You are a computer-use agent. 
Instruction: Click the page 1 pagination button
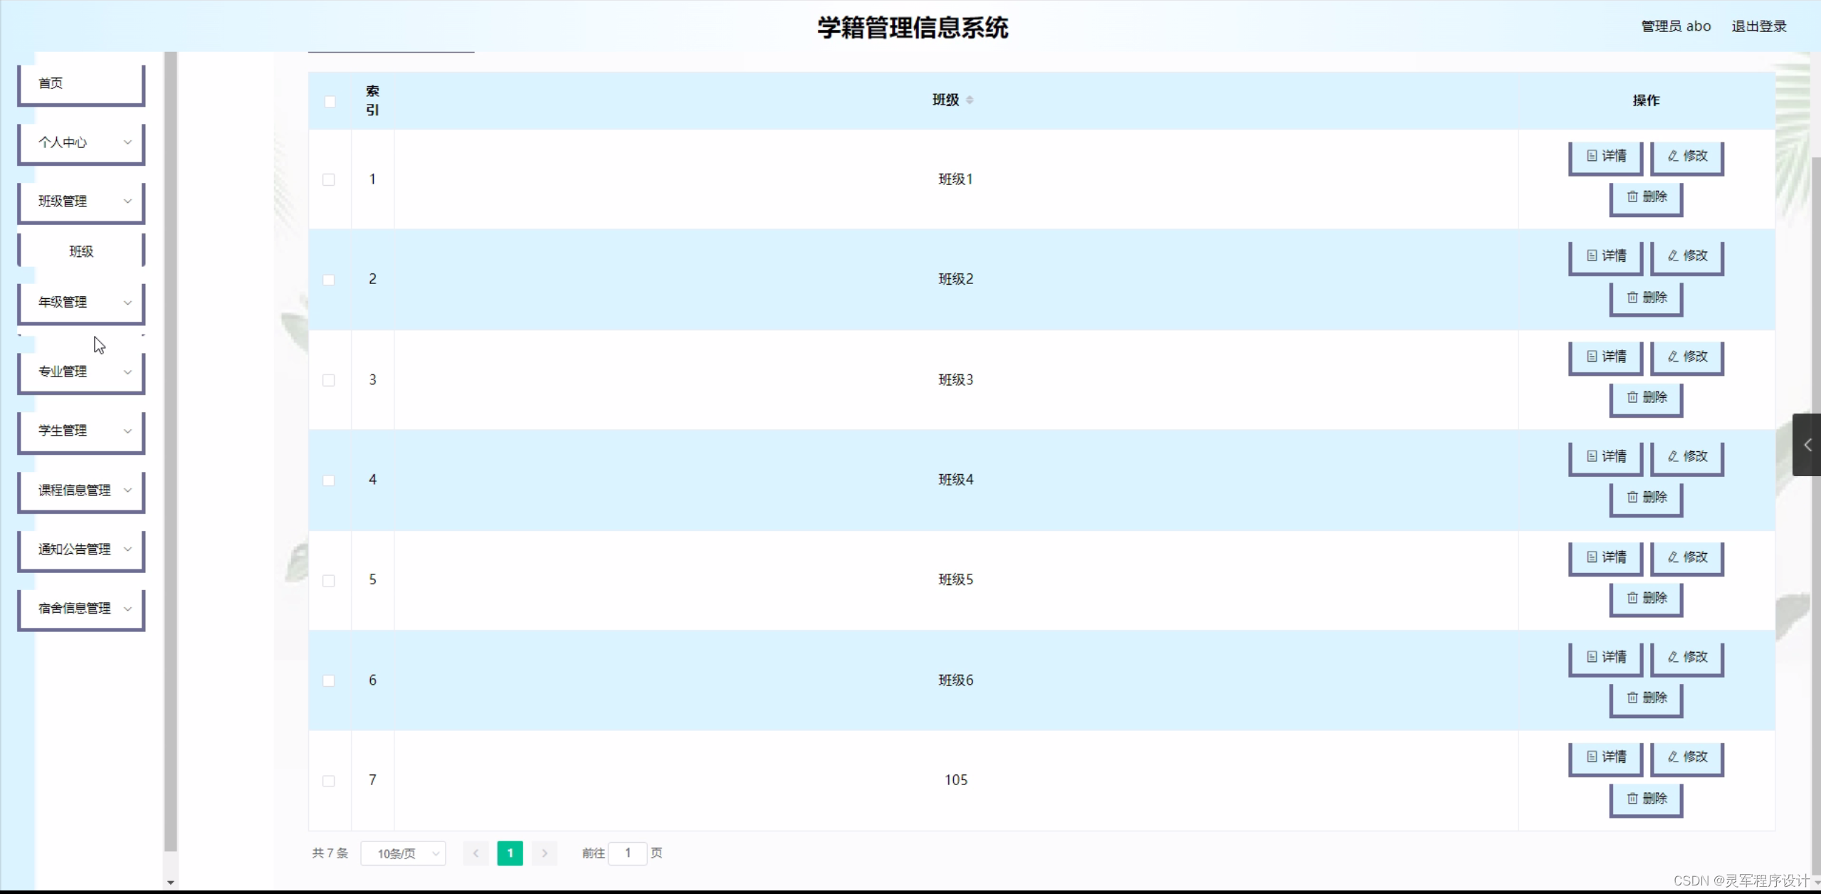coord(510,853)
